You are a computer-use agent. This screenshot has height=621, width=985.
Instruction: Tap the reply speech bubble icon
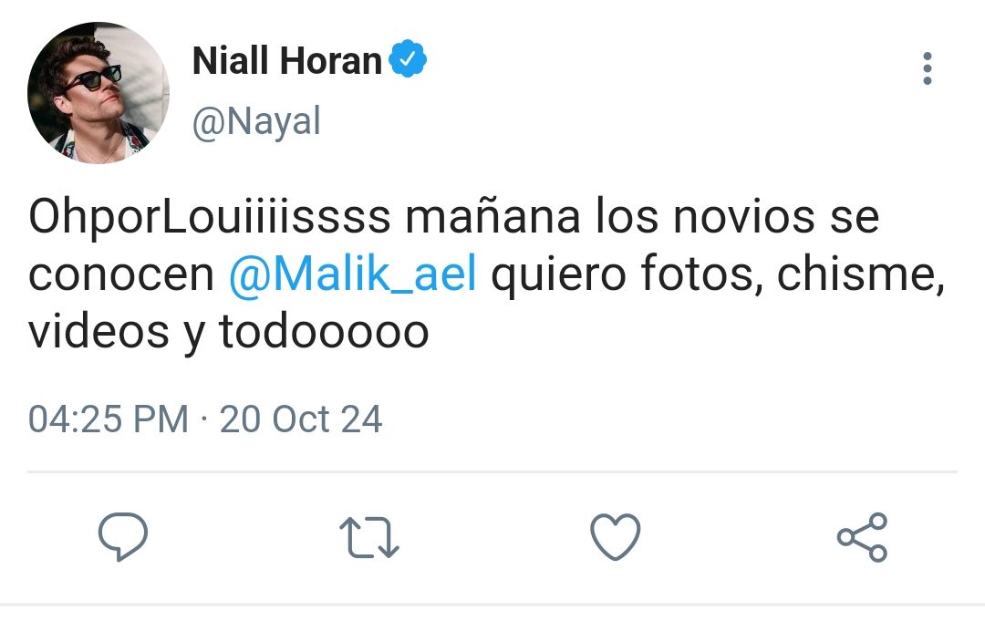coord(123,537)
